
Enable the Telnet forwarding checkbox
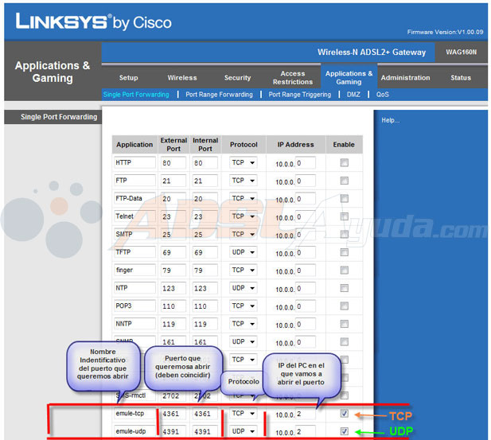pos(344,216)
